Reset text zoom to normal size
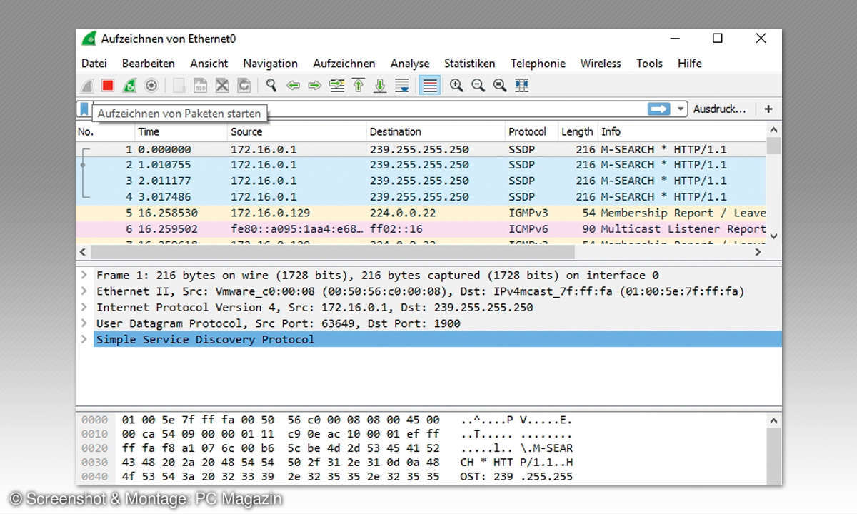The height and width of the screenshot is (514, 857). [x=500, y=86]
